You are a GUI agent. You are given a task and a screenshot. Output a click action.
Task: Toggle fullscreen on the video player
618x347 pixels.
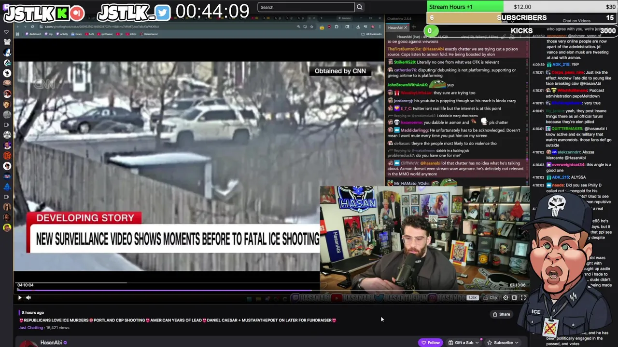coord(523,297)
